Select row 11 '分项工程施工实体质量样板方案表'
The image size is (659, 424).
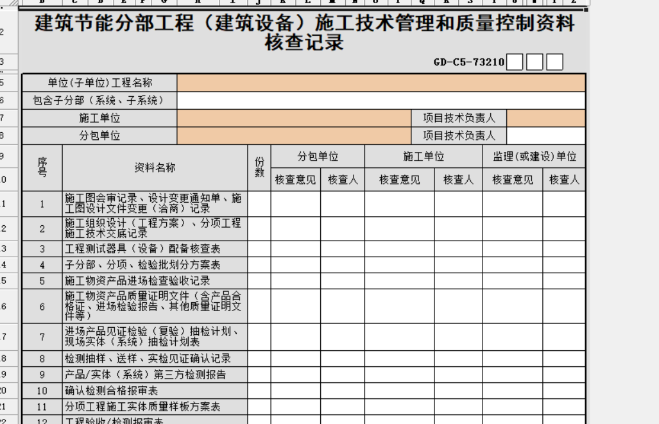click(155, 407)
